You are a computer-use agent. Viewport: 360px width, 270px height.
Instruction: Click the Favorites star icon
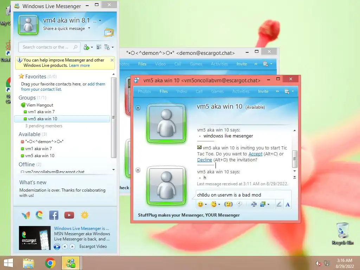click(x=21, y=76)
